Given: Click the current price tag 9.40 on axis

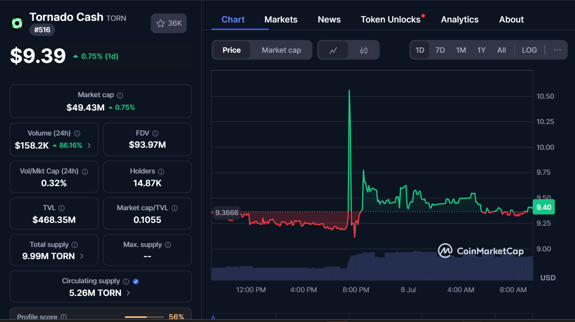Looking at the screenshot, I should coord(544,207).
